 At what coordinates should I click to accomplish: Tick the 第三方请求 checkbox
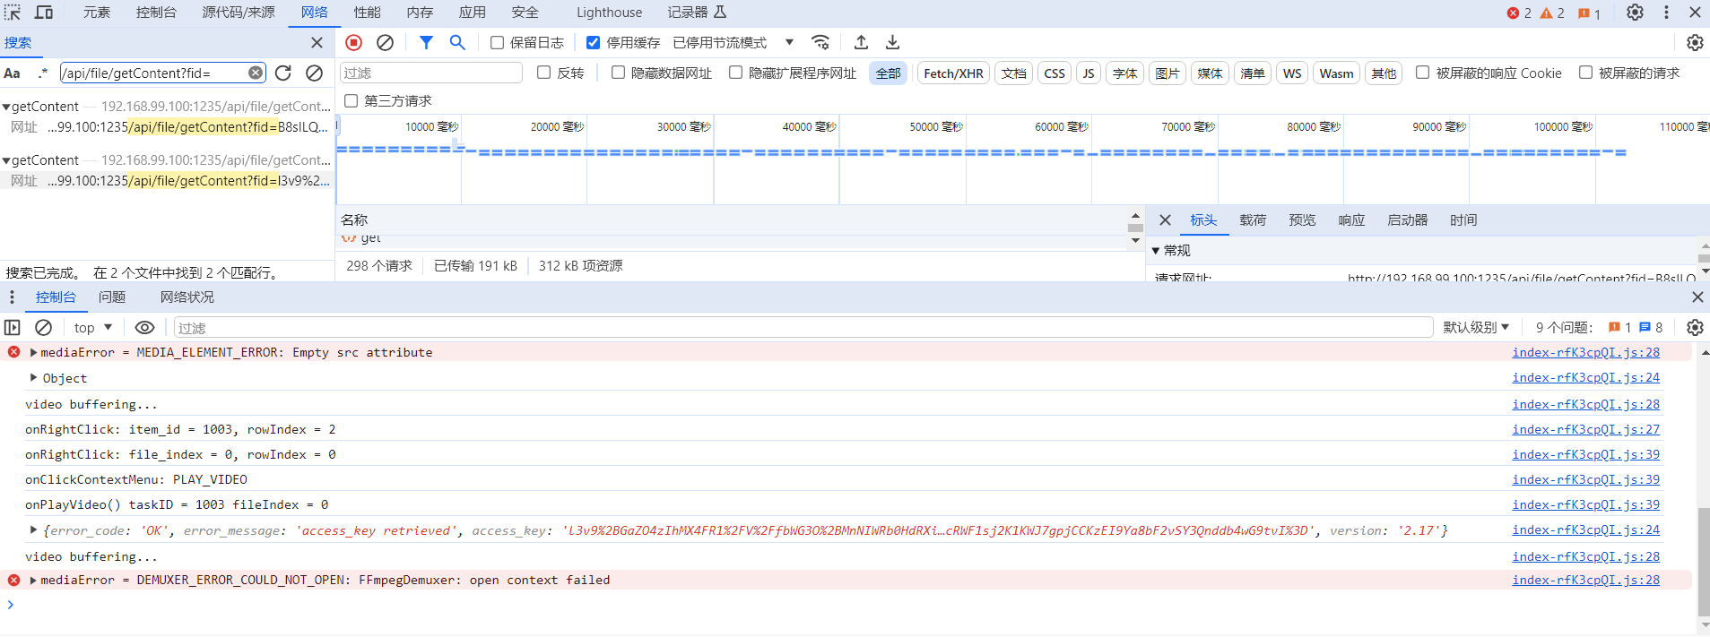coord(352,101)
